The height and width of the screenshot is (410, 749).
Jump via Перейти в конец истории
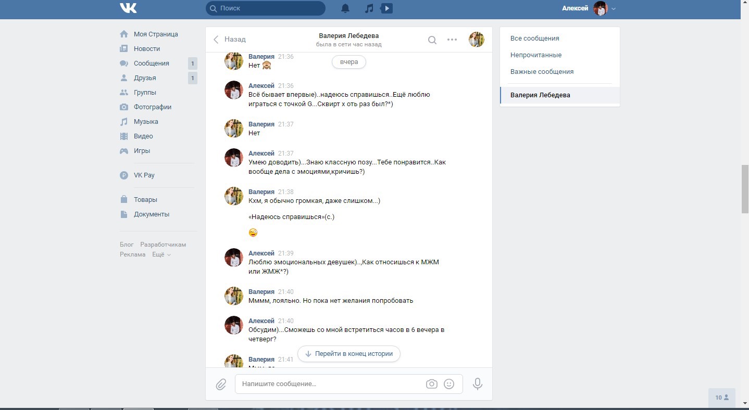click(348, 354)
